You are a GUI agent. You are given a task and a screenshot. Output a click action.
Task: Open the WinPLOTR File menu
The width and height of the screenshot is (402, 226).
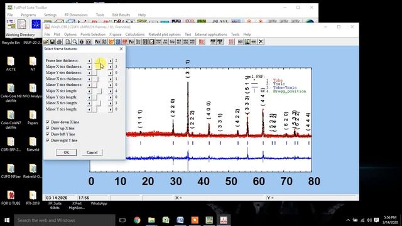click(47, 35)
